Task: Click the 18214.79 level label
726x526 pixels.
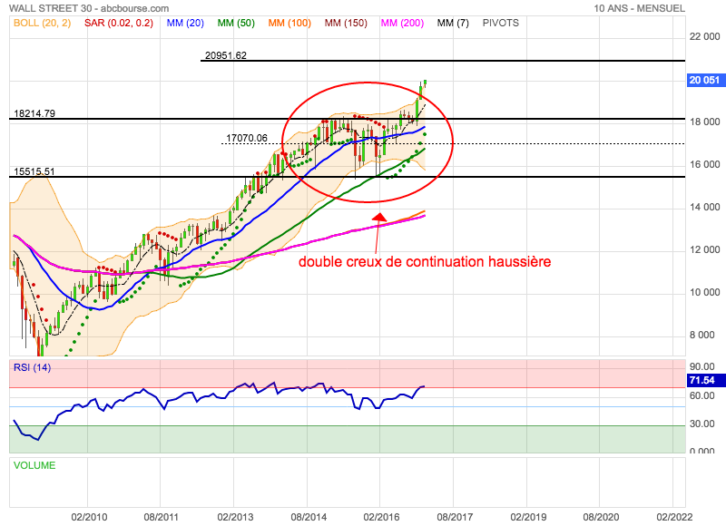Action: [x=34, y=113]
